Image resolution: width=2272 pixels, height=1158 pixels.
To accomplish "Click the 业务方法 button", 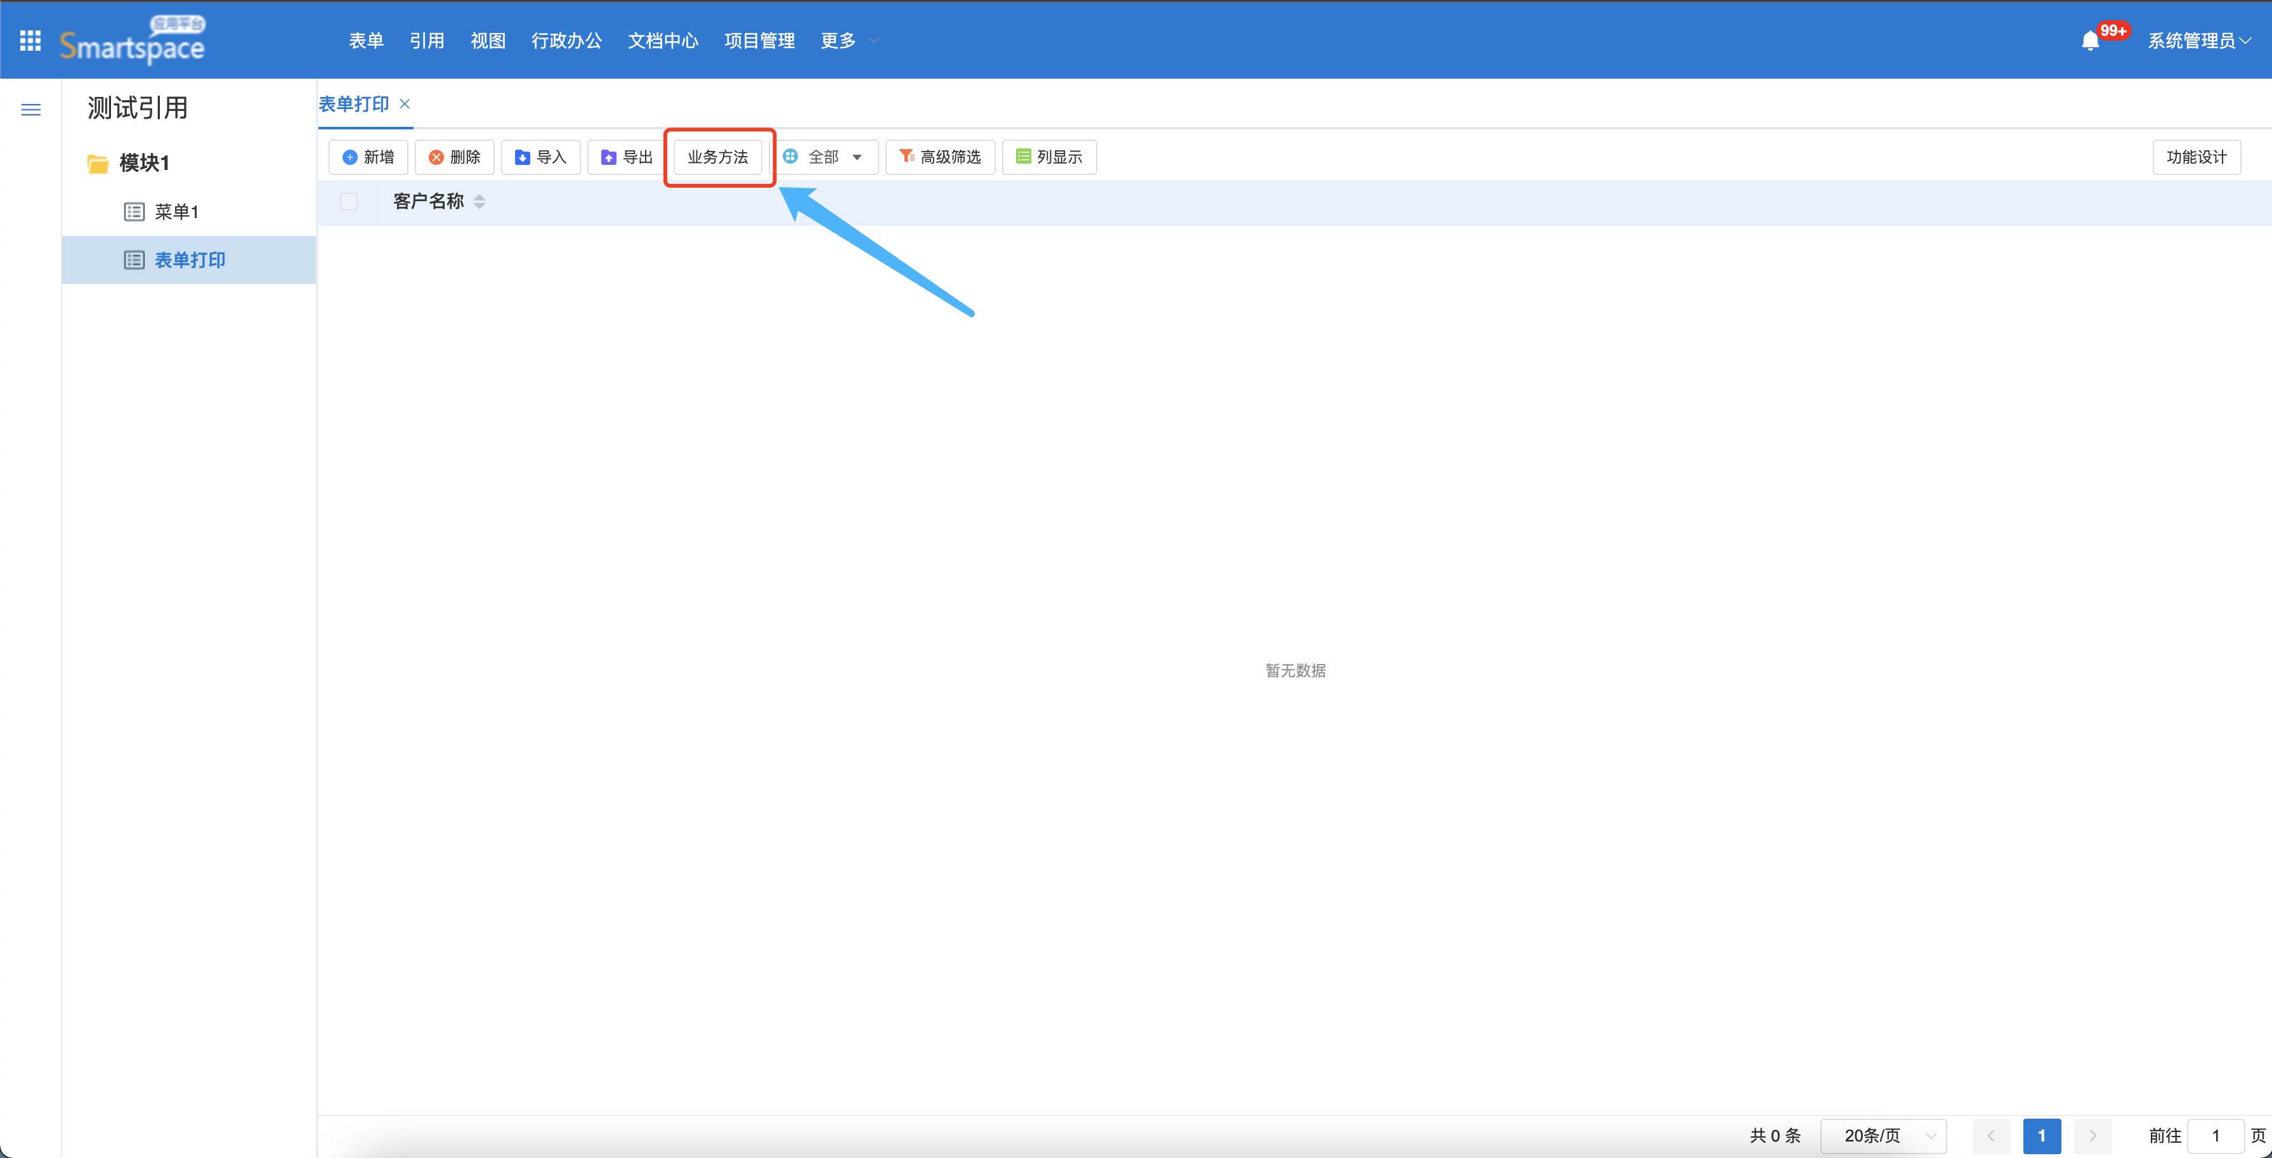I will pyautogui.click(x=717, y=157).
